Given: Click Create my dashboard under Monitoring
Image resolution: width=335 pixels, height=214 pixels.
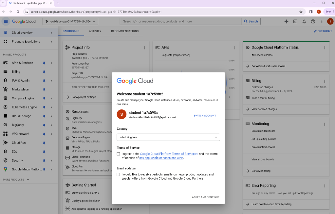Looking at the screenshot, I should (263, 131).
